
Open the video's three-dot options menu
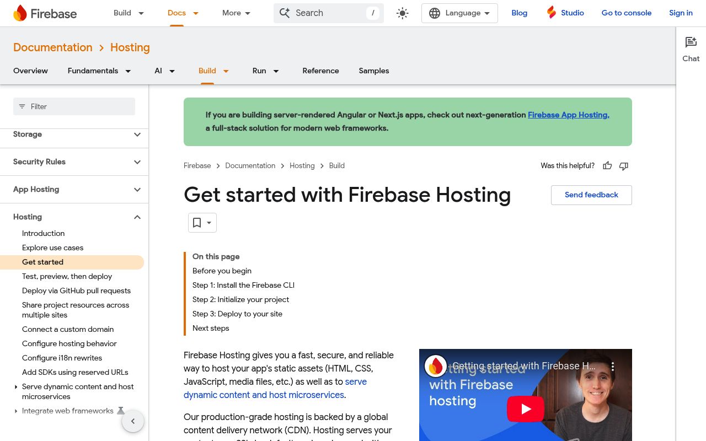point(613,366)
